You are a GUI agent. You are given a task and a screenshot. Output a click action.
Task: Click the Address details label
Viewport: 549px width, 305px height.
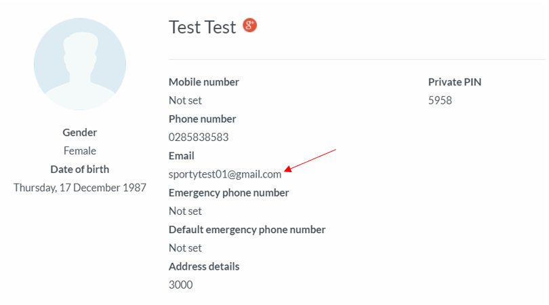pyautogui.click(x=204, y=266)
